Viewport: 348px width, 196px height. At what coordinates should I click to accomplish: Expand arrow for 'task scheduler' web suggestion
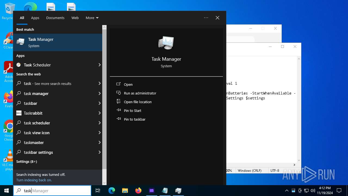click(x=100, y=123)
